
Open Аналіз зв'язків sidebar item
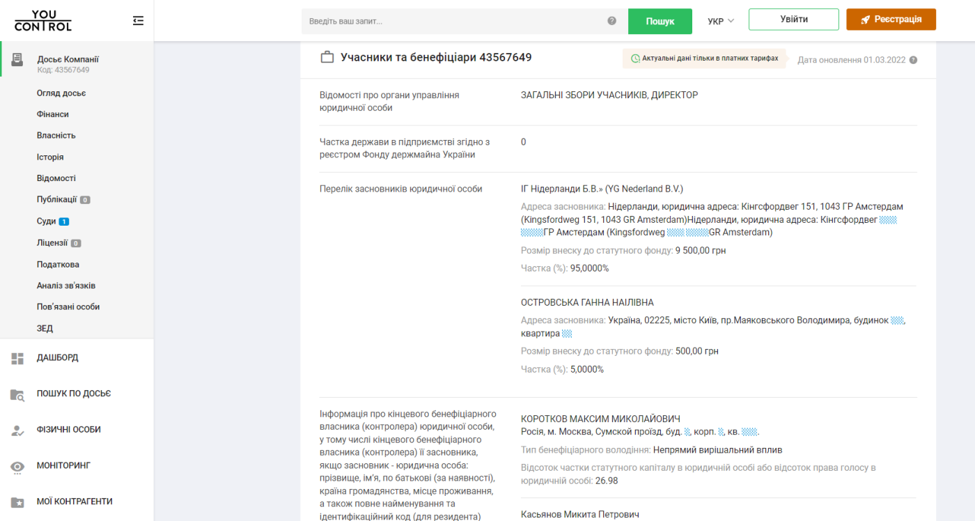(66, 286)
